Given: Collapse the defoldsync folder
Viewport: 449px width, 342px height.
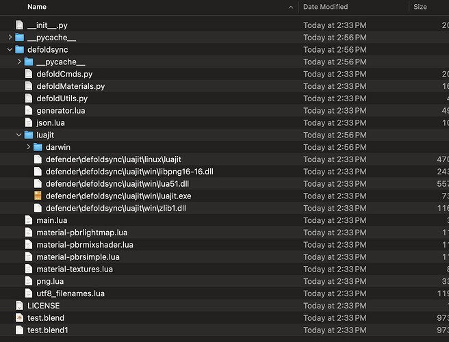Looking at the screenshot, I should 10,50.
